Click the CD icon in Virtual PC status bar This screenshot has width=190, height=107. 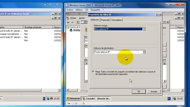(72, 103)
